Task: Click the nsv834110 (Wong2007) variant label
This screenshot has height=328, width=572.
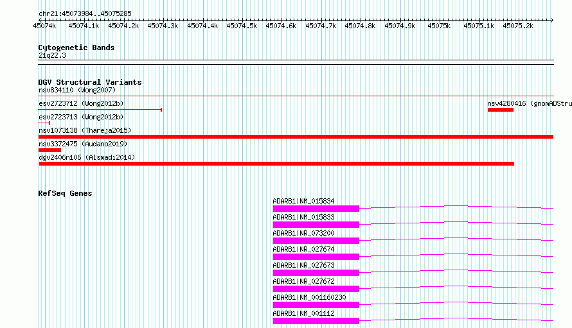Action: (77, 90)
